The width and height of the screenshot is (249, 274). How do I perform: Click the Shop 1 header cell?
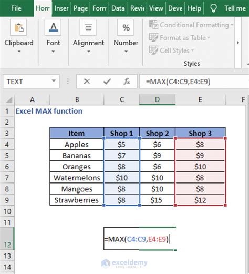pyautogui.click(x=122, y=133)
